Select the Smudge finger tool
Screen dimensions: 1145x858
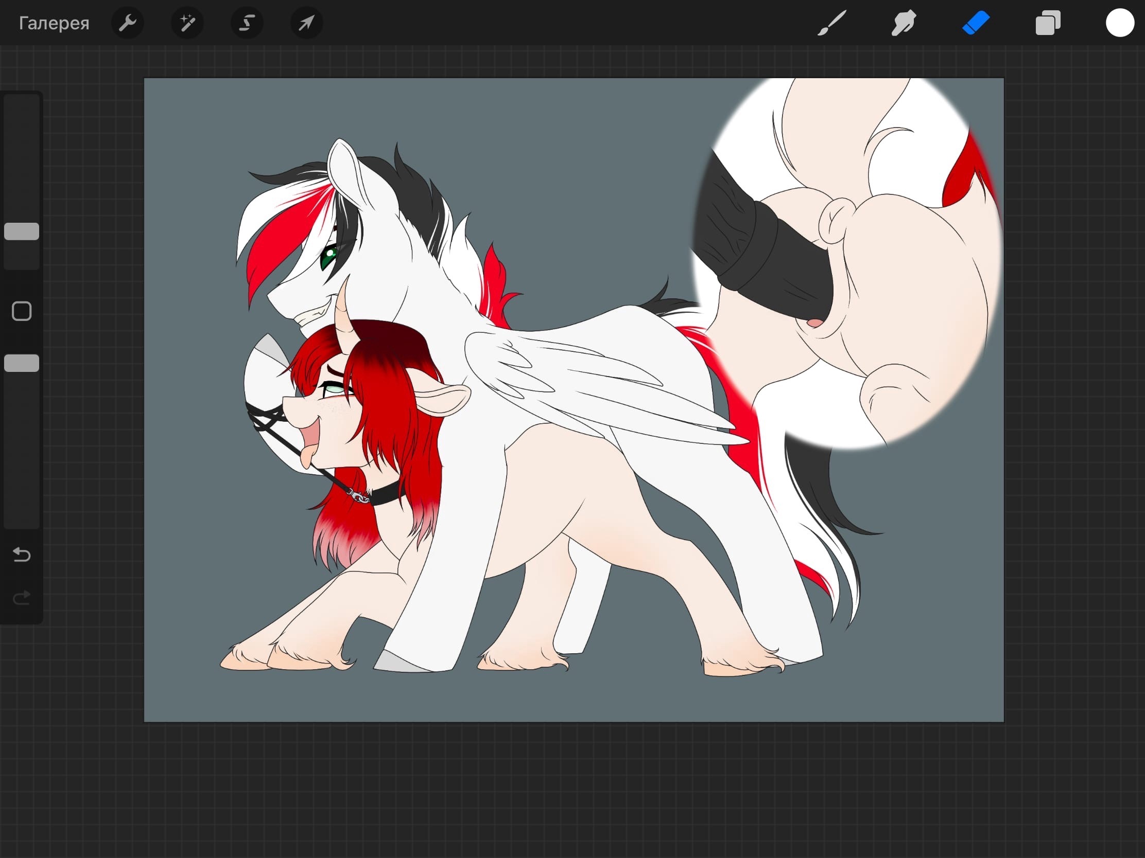(904, 23)
